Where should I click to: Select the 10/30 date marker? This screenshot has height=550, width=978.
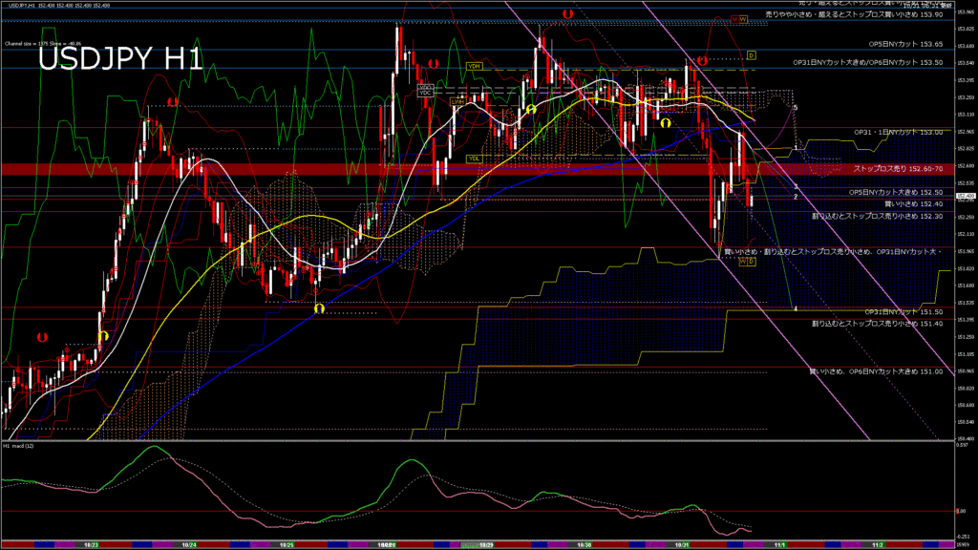[x=584, y=545]
